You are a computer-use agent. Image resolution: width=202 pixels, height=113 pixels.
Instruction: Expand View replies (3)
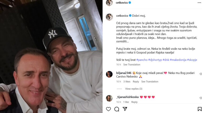134,89
